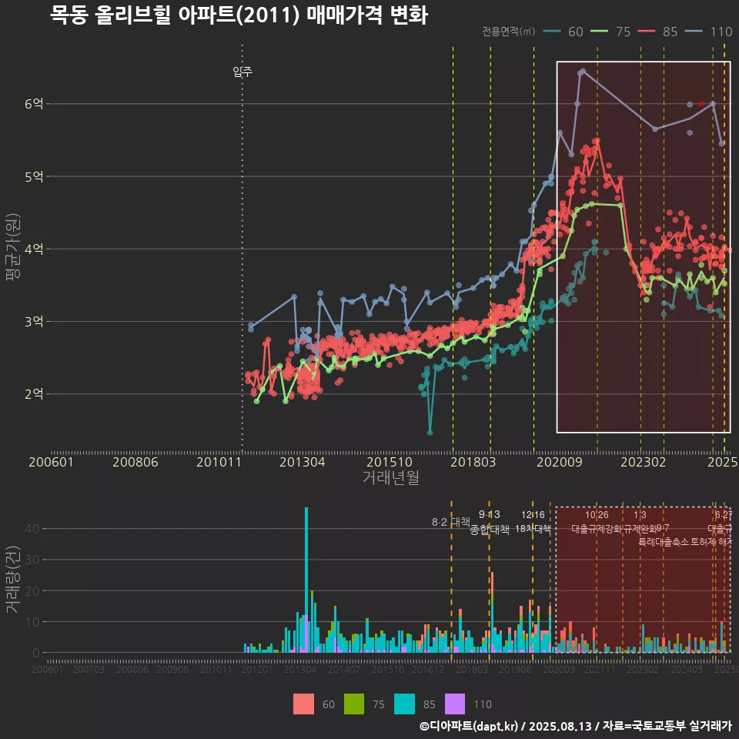Image resolution: width=739 pixels, height=739 pixels.
Task: Click the 규제완화 annotation text
Action: (x=640, y=529)
